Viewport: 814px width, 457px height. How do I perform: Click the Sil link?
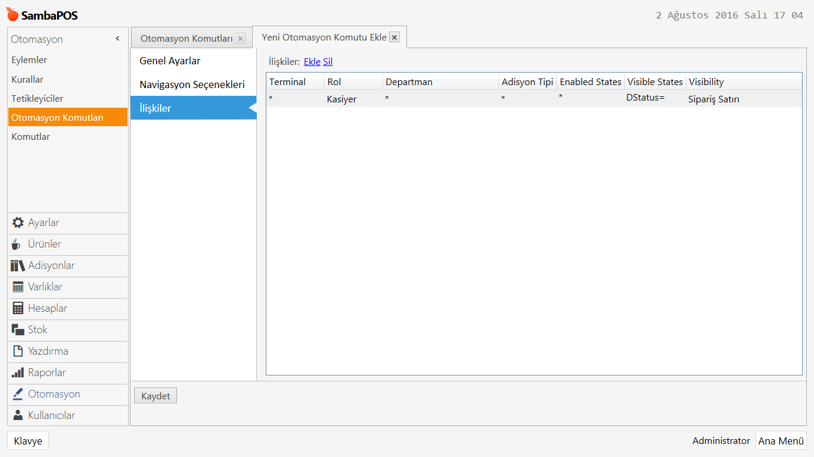click(328, 61)
